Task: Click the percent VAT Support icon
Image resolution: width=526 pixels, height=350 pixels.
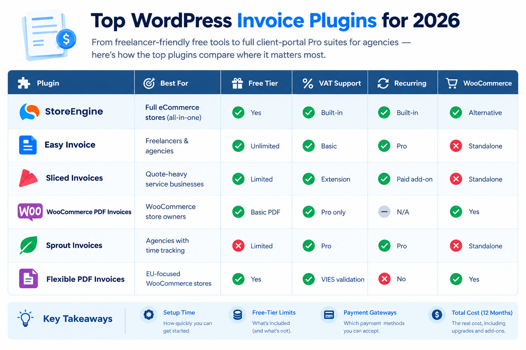Action: point(308,83)
